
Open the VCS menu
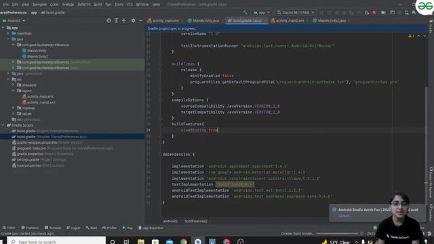tap(130, 4)
